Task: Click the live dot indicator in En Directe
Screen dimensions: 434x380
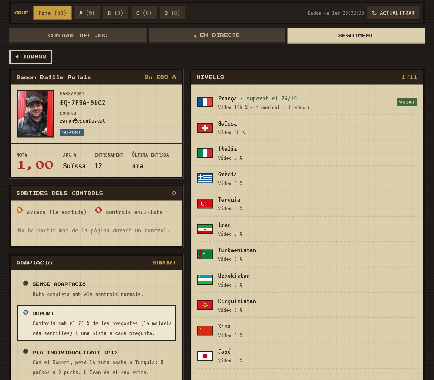Action: (x=195, y=36)
